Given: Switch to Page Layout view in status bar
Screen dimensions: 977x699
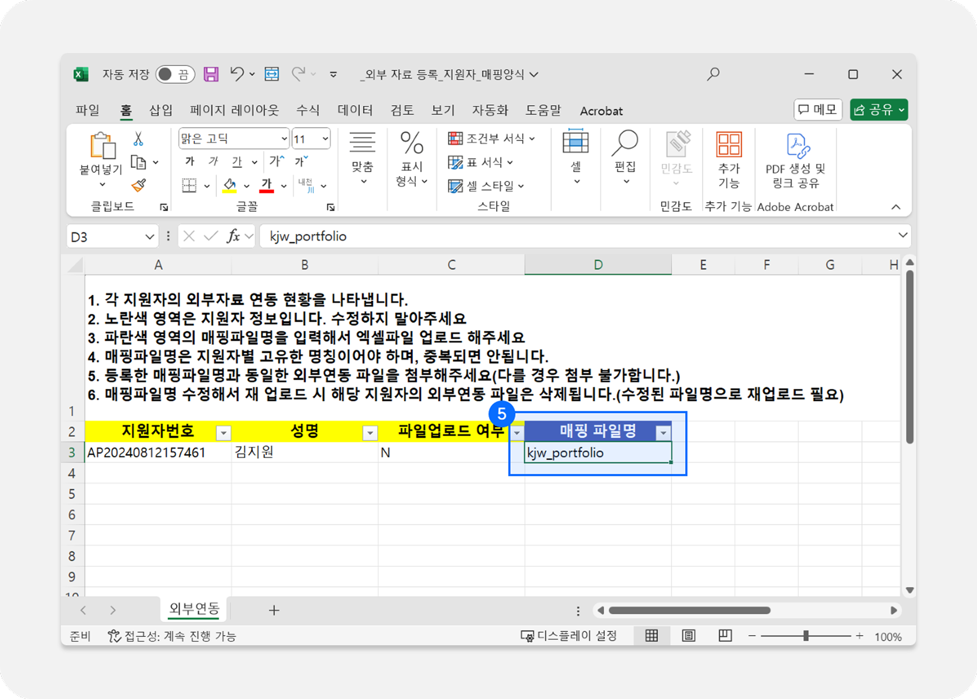Looking at the screenshot, I should pos(689,636).
